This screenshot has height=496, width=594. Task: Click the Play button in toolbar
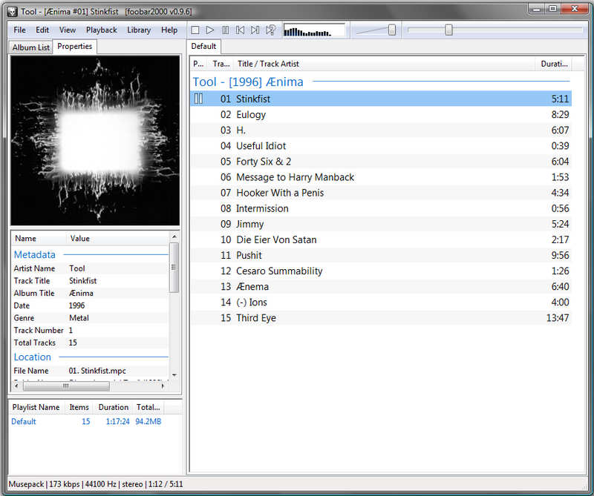pos(210,30)
